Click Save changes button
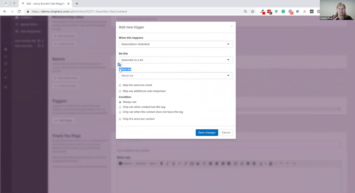Screen dimensions: 355x193 [207, 132]
